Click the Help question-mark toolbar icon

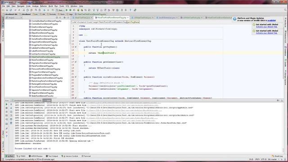click(x=130, y=10)
